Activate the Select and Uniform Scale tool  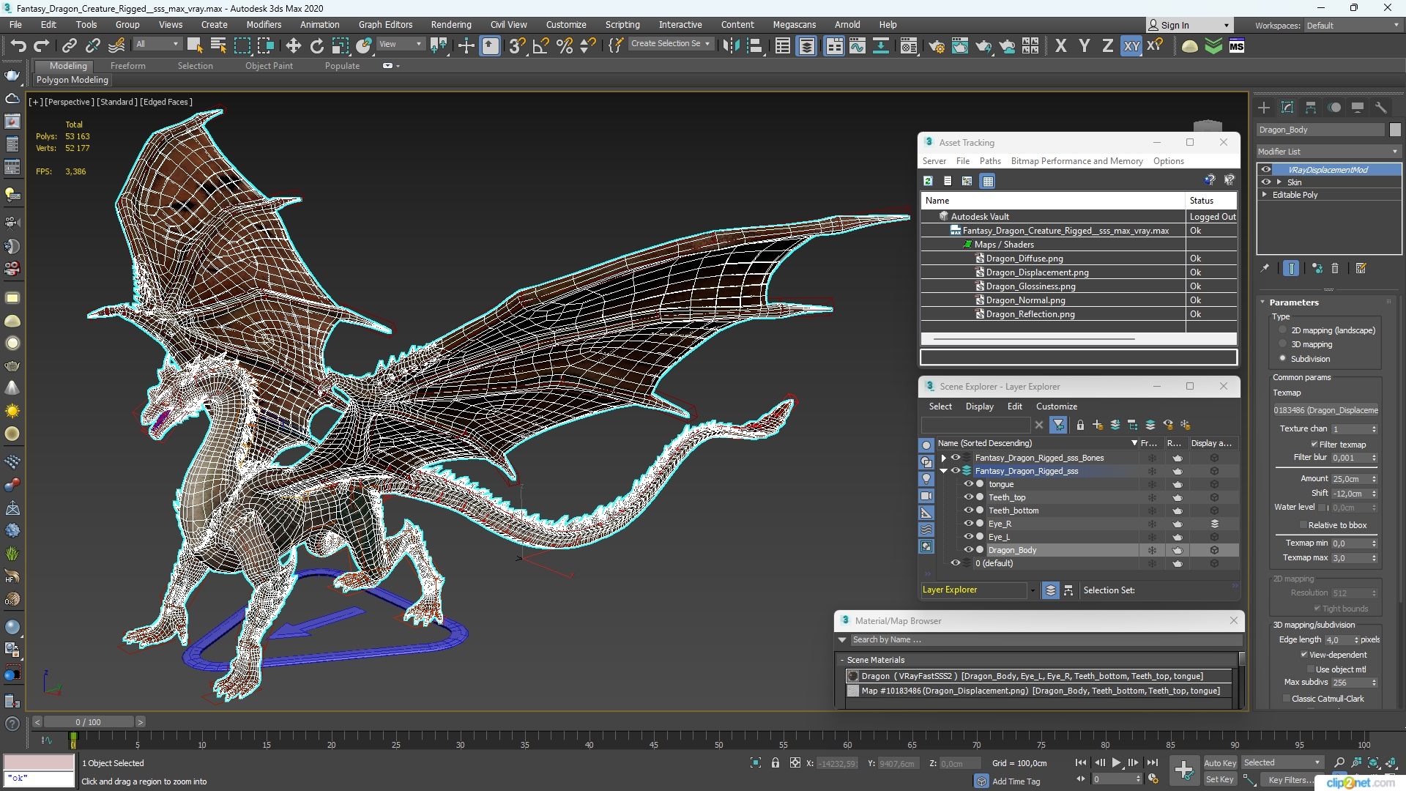[x=340, y=45]
